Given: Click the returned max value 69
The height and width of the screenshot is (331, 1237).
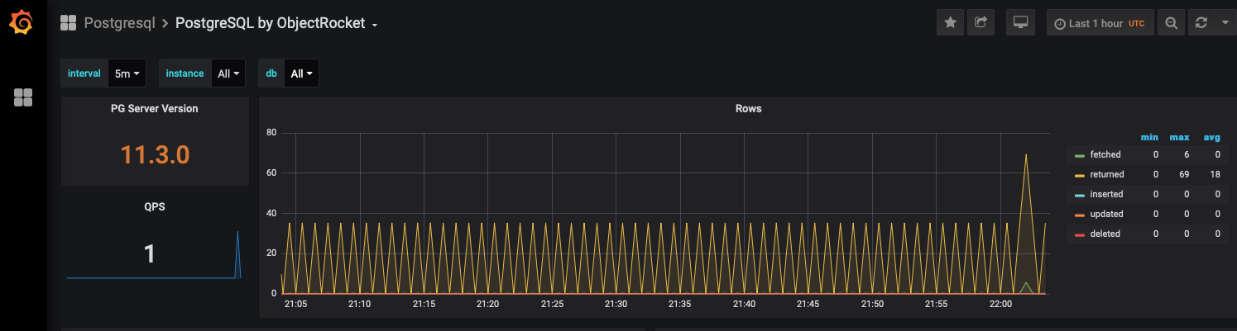Looking at the screenshot, I should (1184, 174).
